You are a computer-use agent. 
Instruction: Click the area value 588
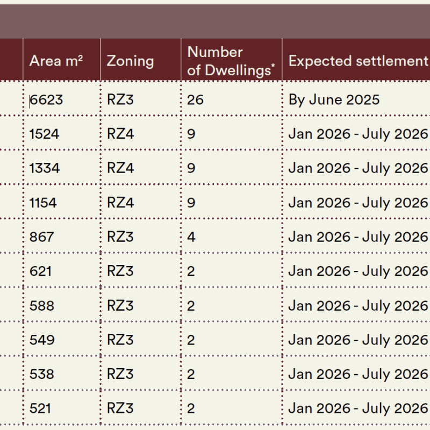pos(42,306)
